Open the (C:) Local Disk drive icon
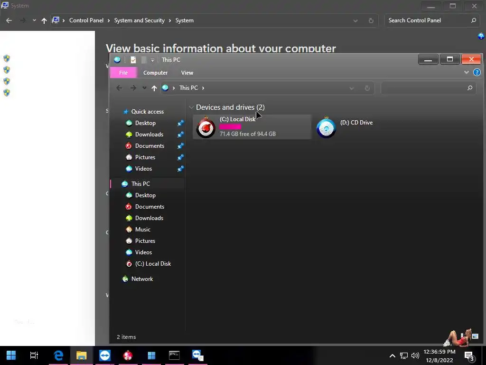 point(206,127)
